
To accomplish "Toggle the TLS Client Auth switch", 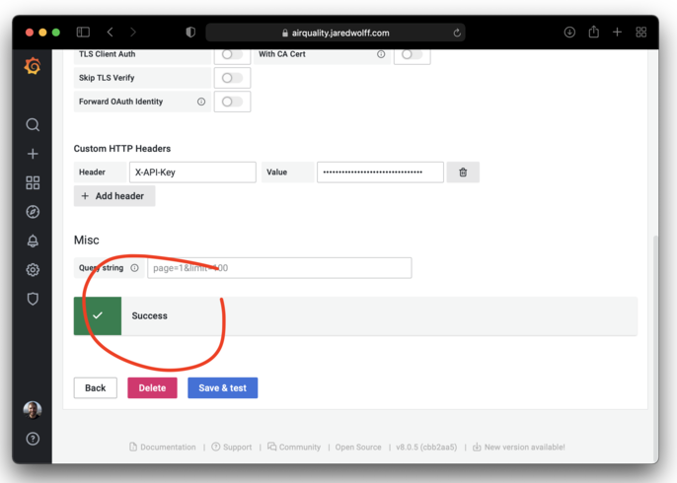I will (x=232, y=55).
